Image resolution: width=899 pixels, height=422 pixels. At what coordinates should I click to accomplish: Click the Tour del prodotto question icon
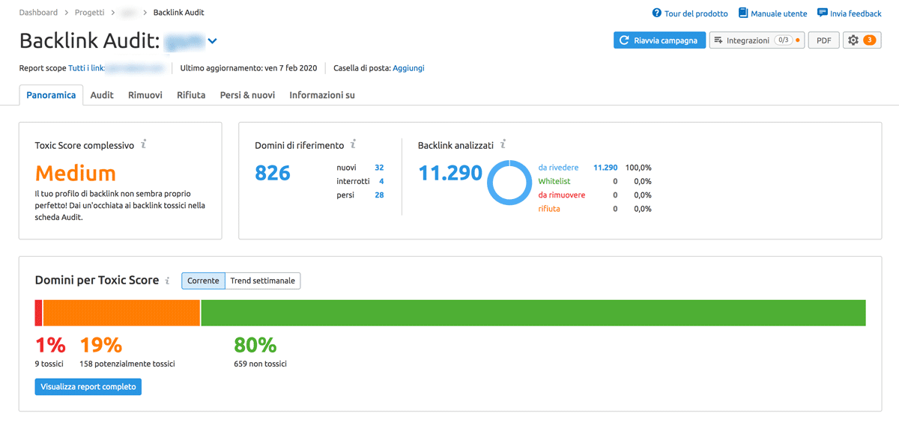(x=656, y=13)
